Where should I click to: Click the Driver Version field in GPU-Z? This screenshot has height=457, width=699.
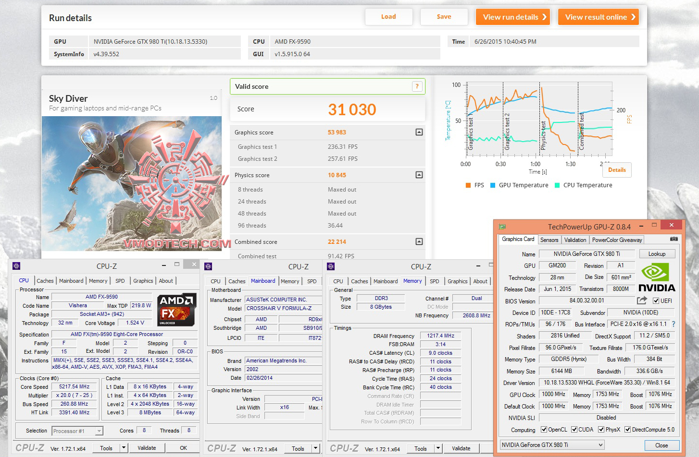pyautogui.click(x=607, y=383)
